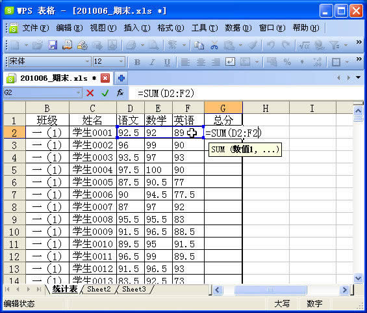The height and width of the screenshot is (313, 367).
Task: Toggle Italic formatting button
Action: (152, 62)
